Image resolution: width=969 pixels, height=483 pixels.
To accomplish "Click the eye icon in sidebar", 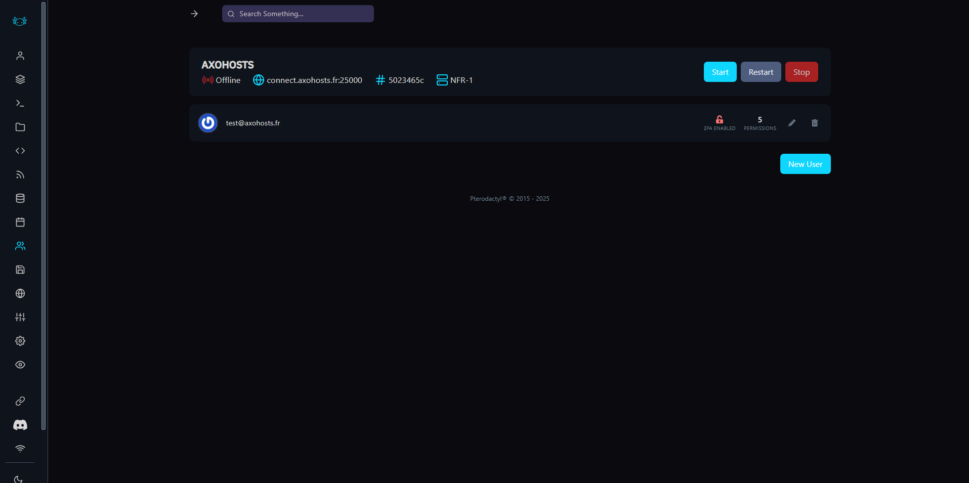I will point(20,365).
